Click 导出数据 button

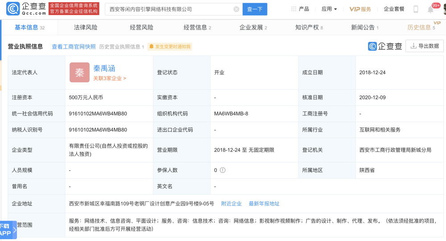[425, 46]
